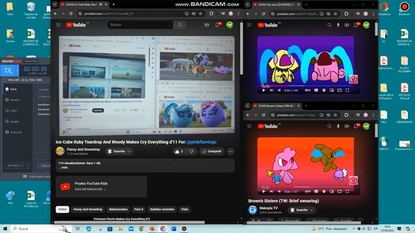Expand Suscrito dropdown for Mekayla TV
The height and width of the screenshot is (233, 415).
pyautogui.click(x=311, y=210)
